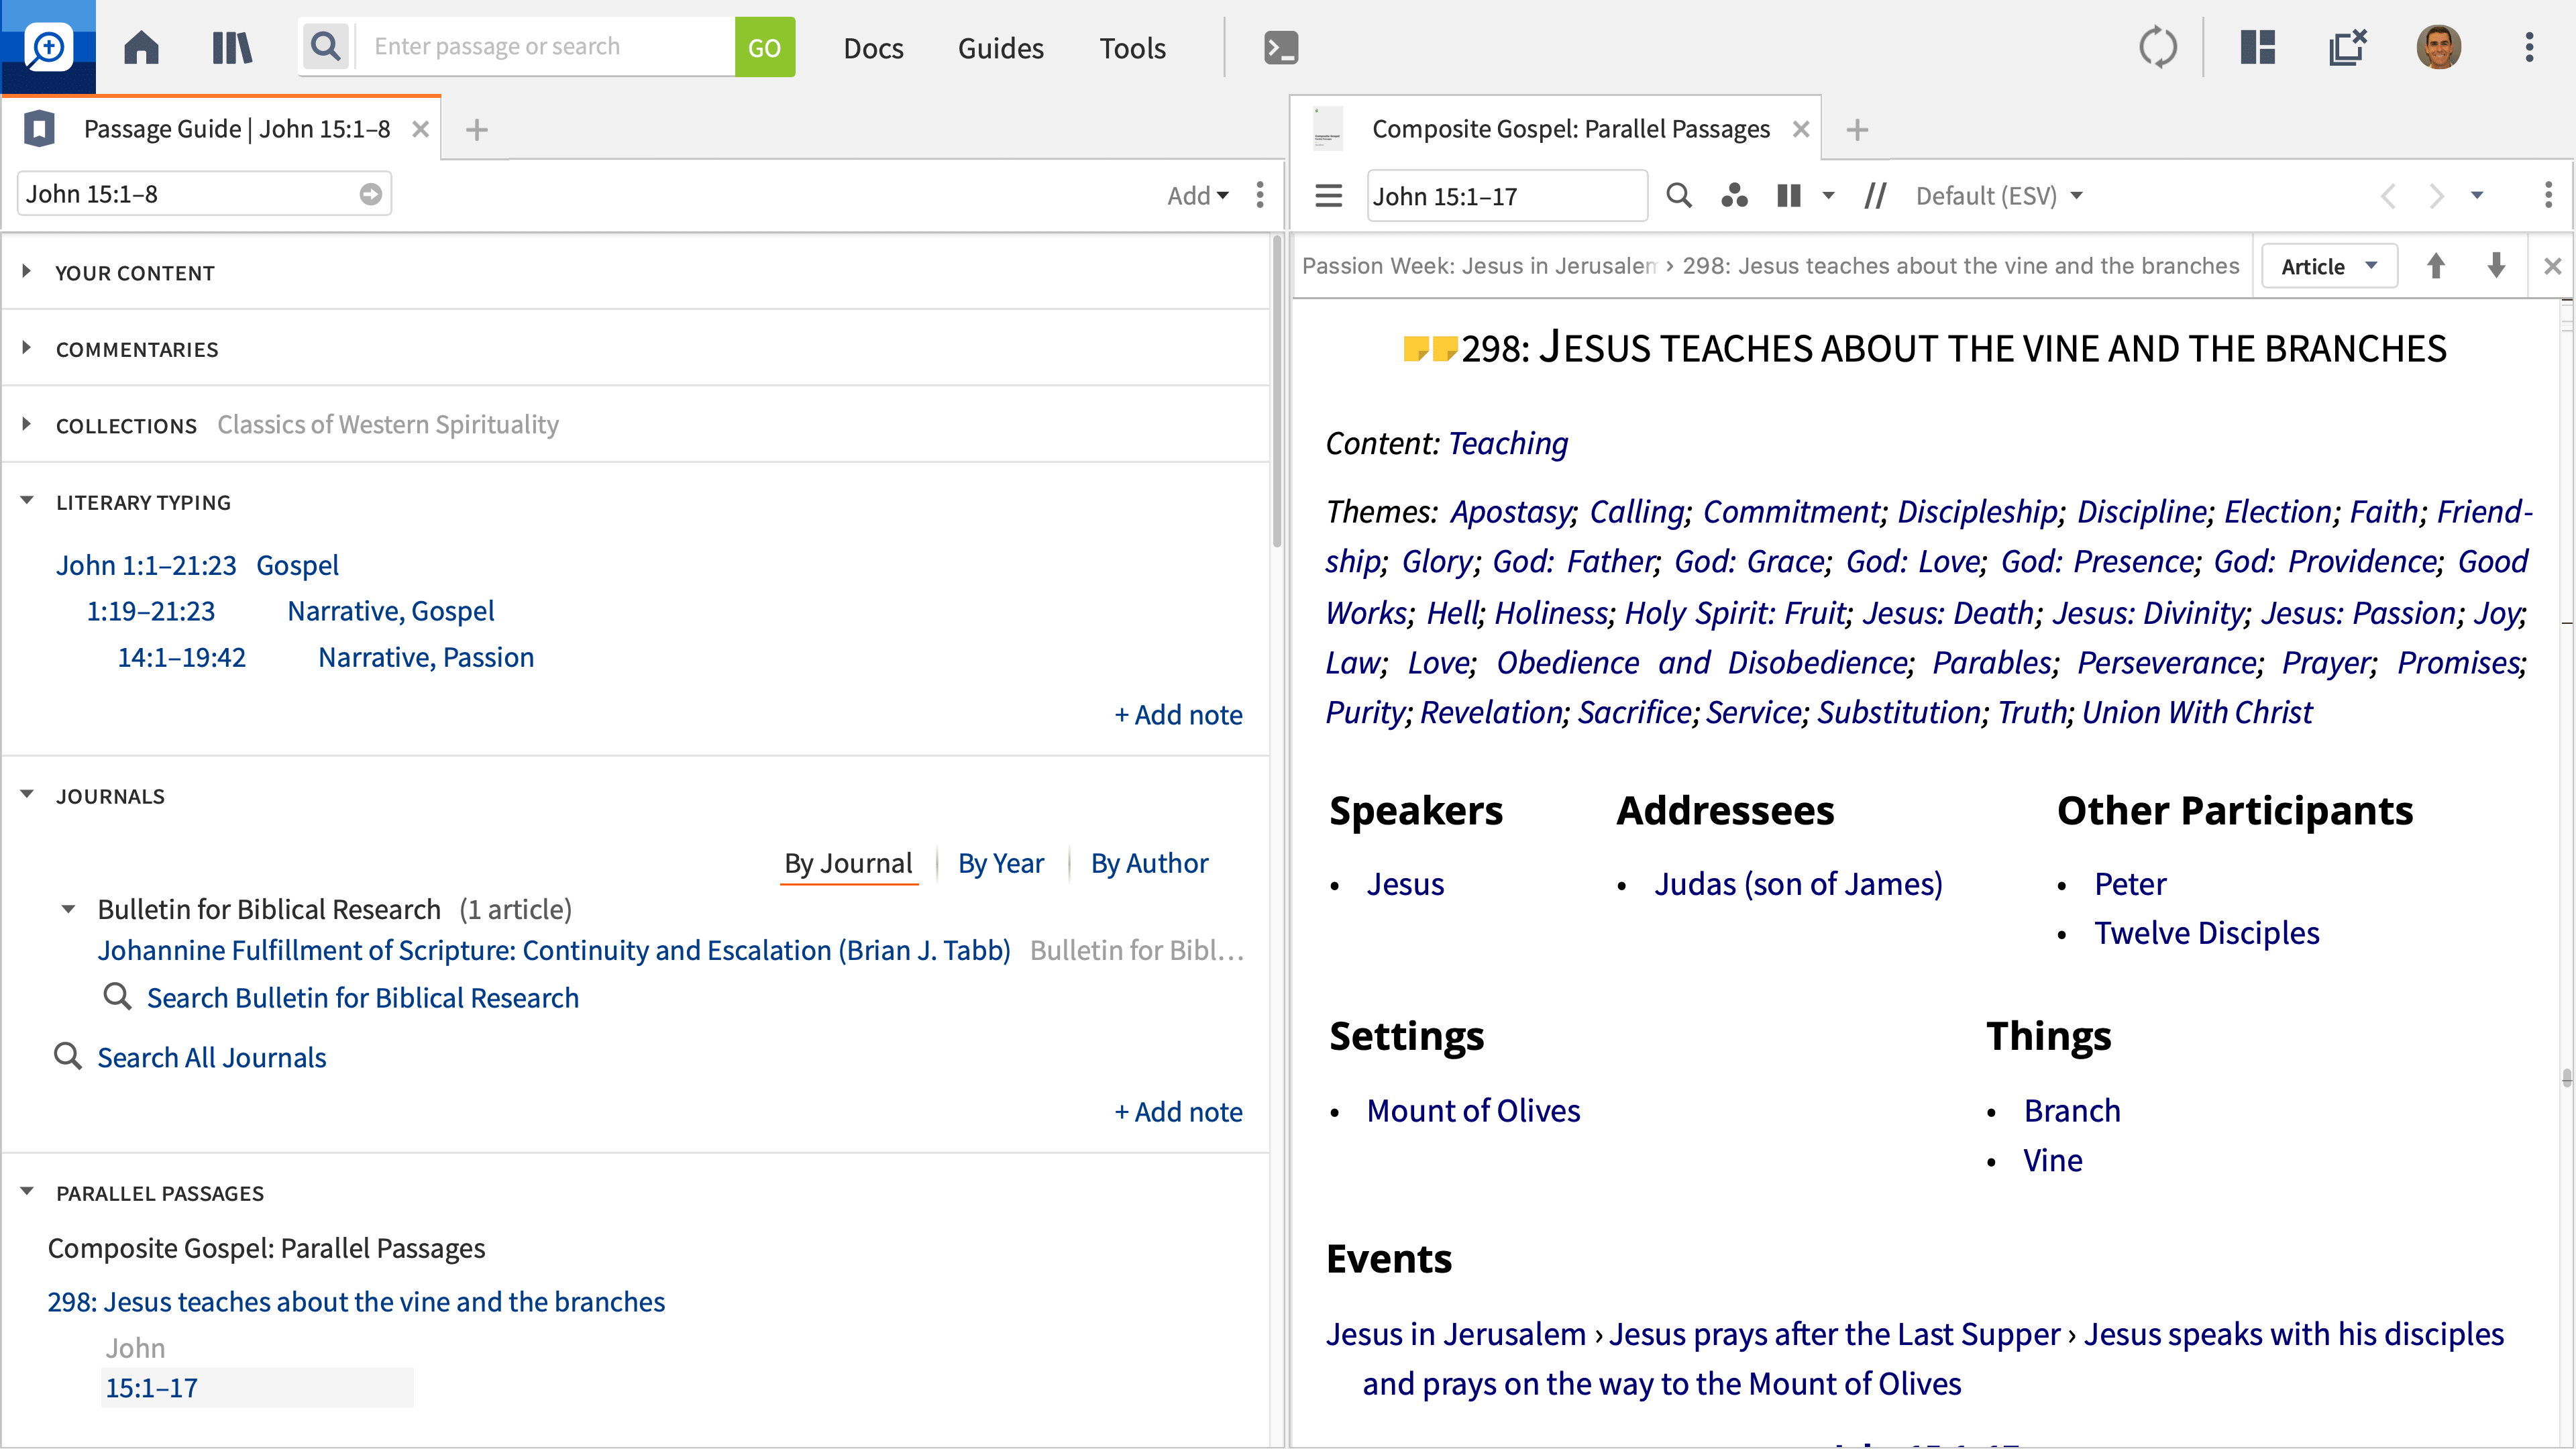Select By Journal sorting

[x=848, y=863]
